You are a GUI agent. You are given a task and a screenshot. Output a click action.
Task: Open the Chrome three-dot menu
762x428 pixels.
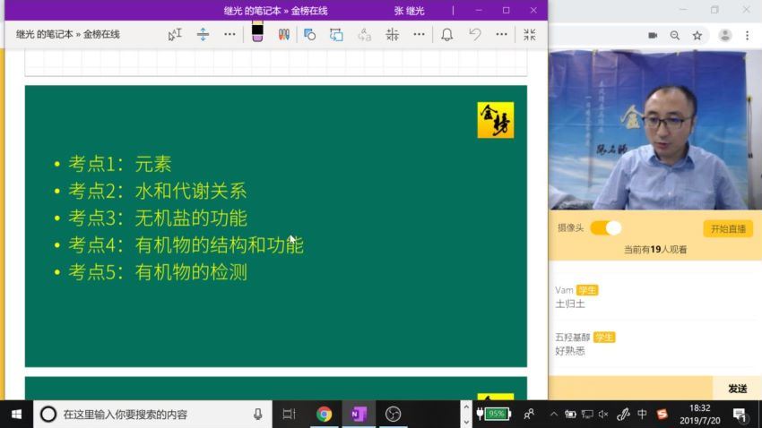[x=748, y=36]
